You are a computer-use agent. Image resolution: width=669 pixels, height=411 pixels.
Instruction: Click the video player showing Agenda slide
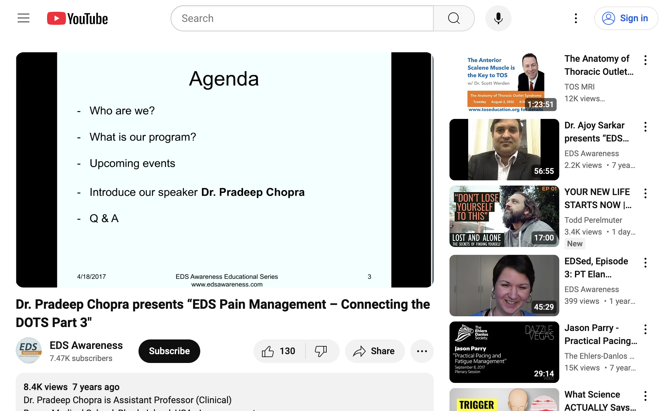coord(224,170)
